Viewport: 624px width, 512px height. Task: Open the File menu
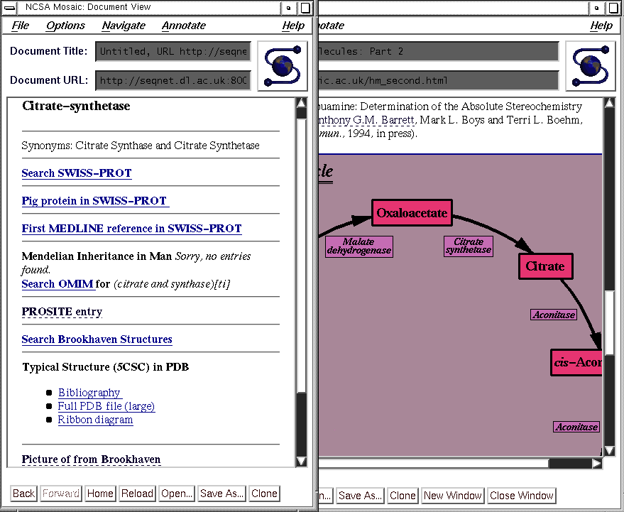coord(21,26)
